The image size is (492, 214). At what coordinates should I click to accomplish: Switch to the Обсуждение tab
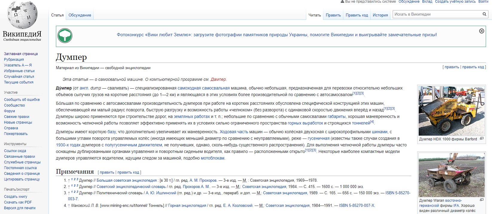click(x=80, y=15)
